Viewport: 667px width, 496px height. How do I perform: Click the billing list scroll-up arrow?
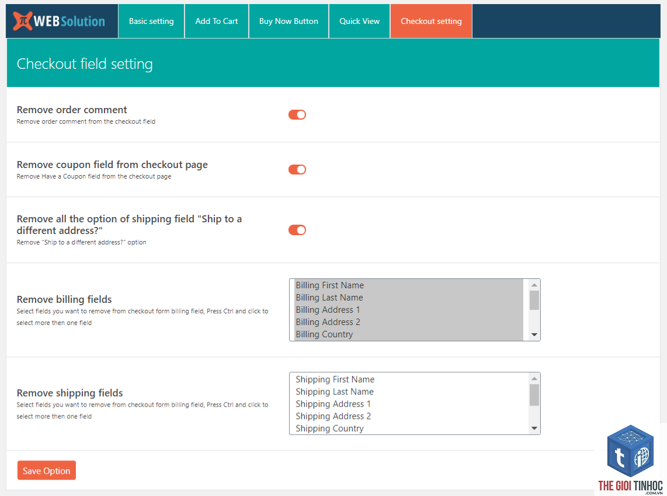coord(534,285)
